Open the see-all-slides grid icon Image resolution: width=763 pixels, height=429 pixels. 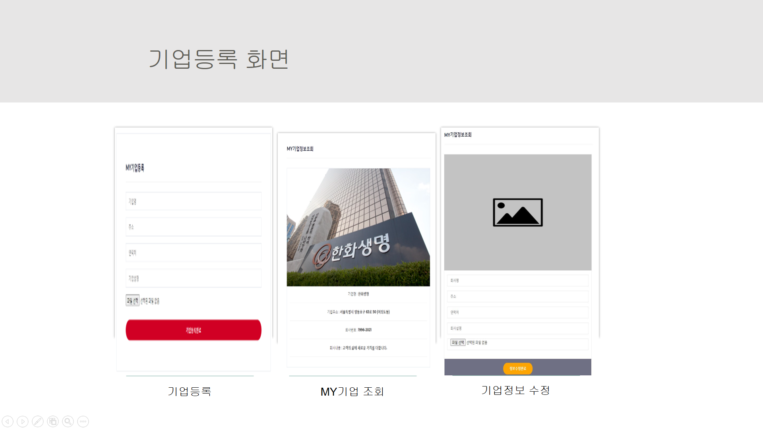click(53, 421)
